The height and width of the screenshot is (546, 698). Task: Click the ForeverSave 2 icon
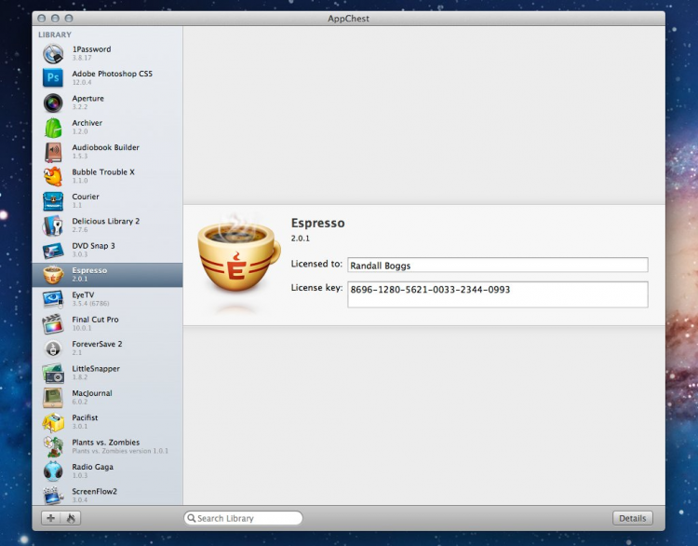coord(53,348)
